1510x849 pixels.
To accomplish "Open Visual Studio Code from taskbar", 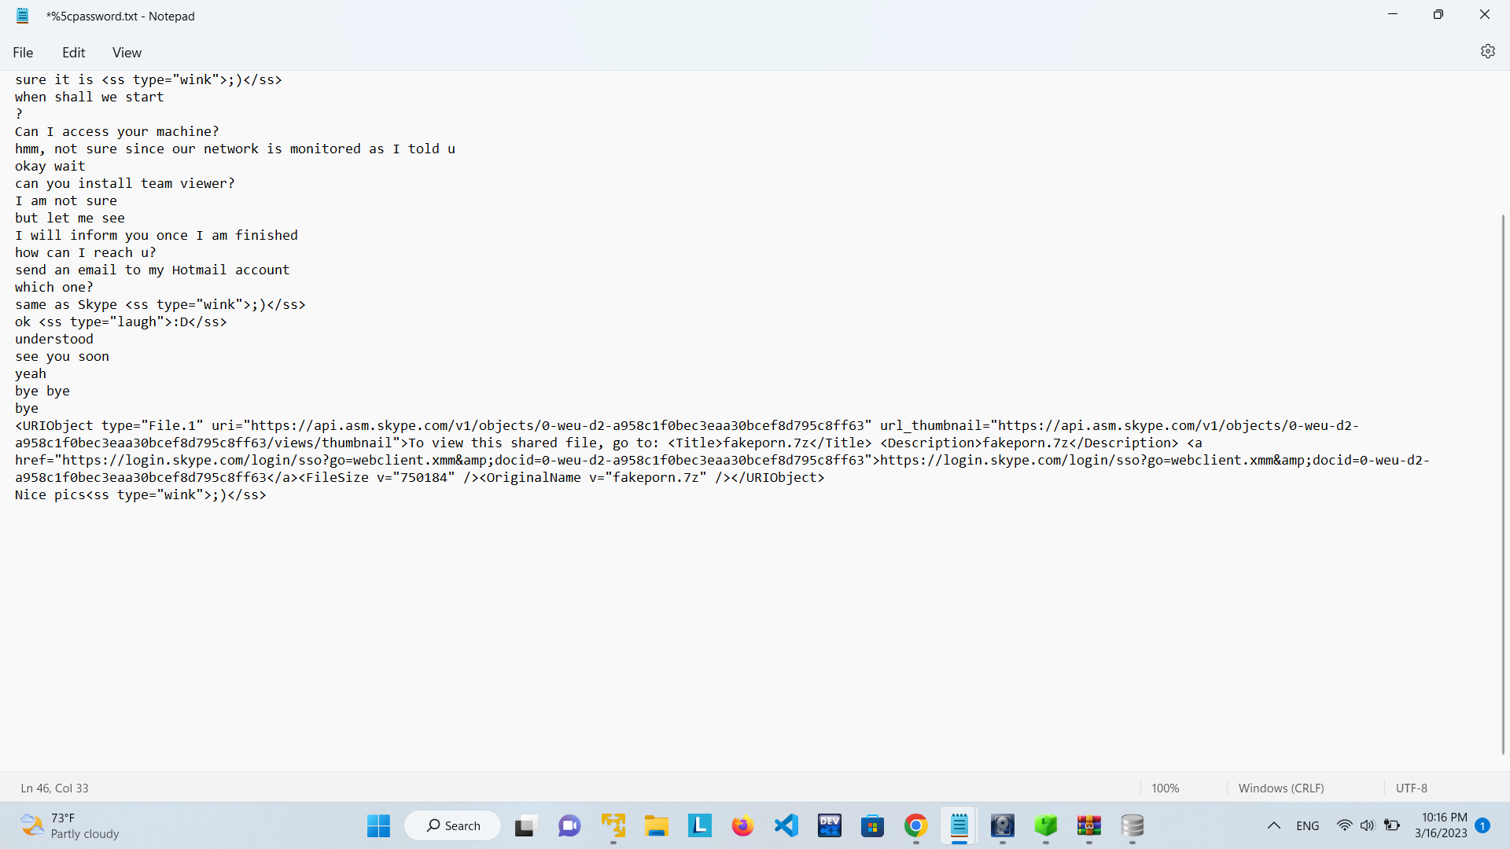I will (786, 825).
